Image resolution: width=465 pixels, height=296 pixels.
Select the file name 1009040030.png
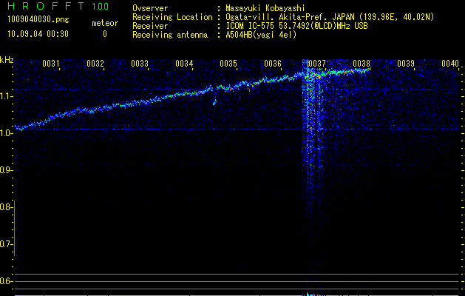(x=38, y=19)
